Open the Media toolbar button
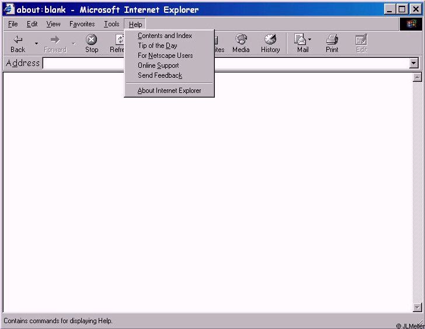The height and width of the screenshot is (329, 425). pos(241,43)
